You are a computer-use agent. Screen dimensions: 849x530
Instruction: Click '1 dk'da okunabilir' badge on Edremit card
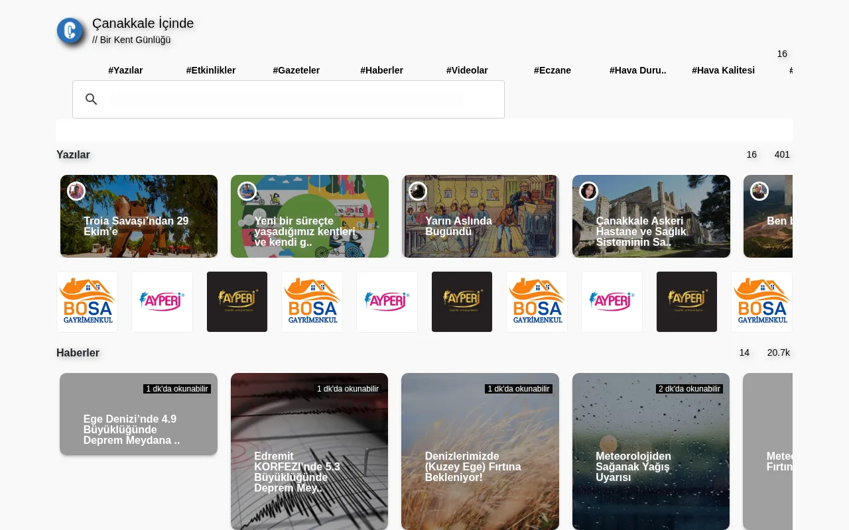(x=348, y=389)
